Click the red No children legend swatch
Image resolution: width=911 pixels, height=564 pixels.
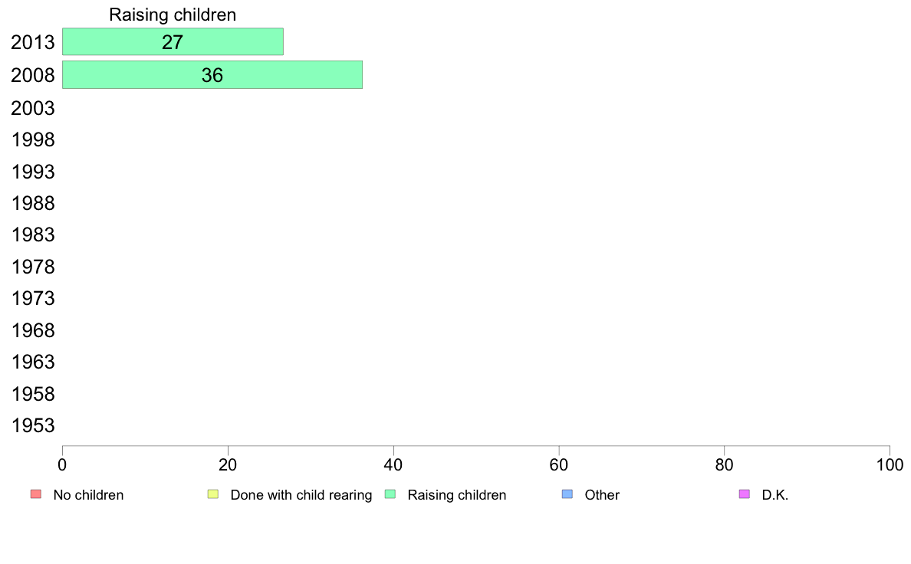[x=36, y=494]
